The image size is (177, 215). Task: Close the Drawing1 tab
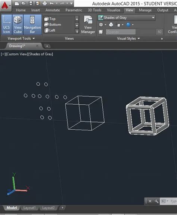tap(37, 46)
